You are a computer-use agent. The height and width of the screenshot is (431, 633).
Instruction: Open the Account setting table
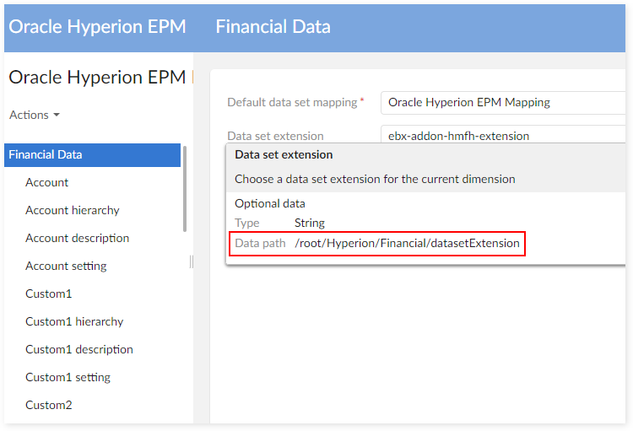tap(66, 266)
